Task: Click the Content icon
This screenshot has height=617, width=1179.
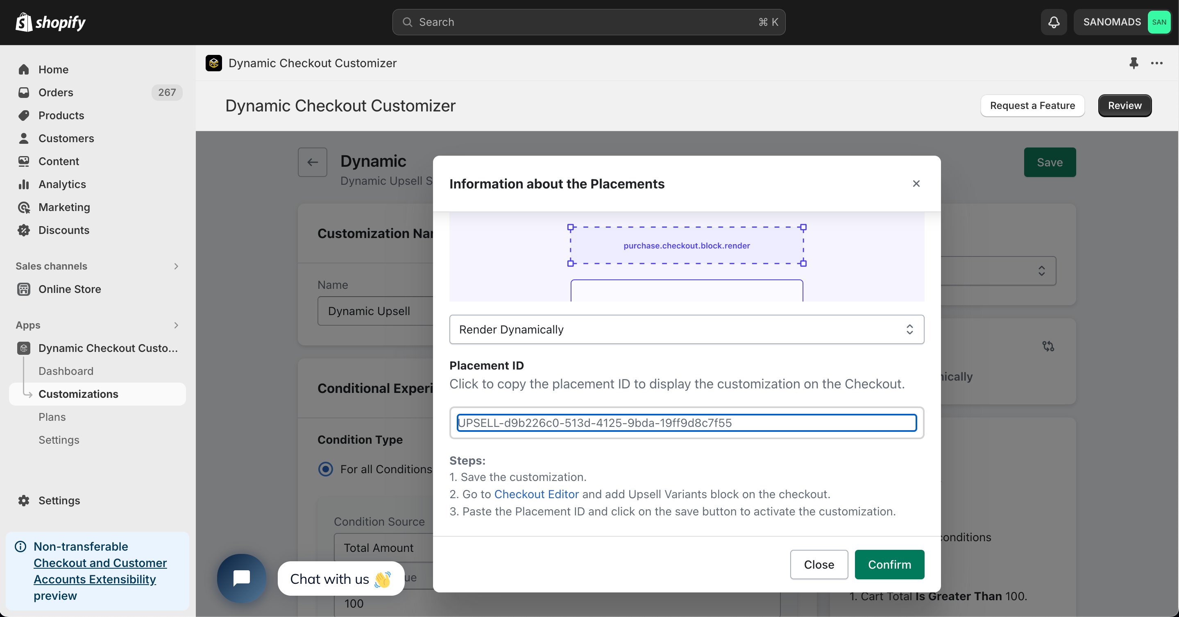Action: 24,161
